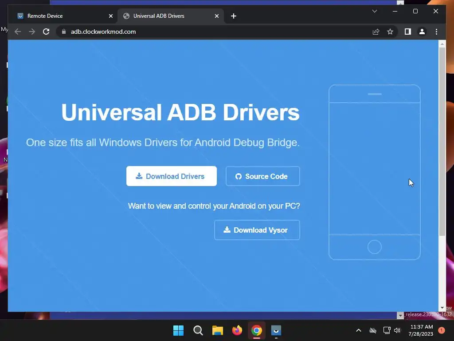Open the Source Code link button
The image size is (454, 341).
tap(262, 176)
